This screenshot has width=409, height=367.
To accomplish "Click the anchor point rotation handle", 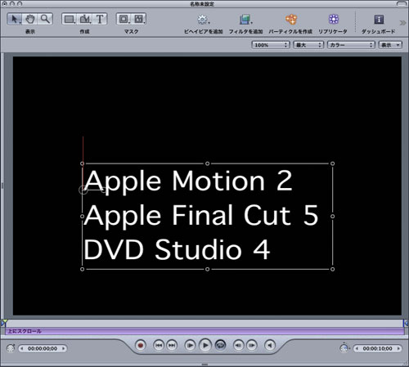I will (104, 190).
